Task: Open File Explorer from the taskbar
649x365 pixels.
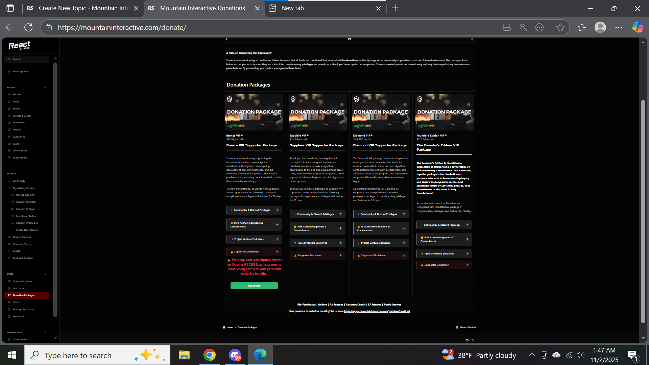Action: [x=184, y=355]
